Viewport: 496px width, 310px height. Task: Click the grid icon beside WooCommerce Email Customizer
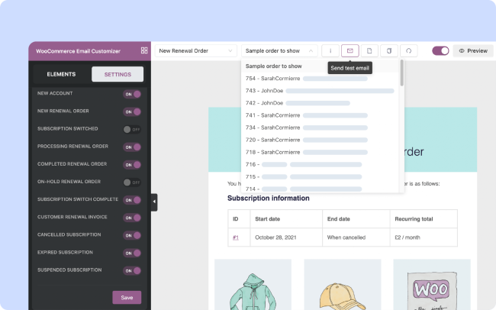click(144, 50)
